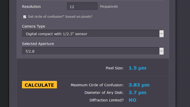
Task: Click the 'Resolution' field label
Action: 31,7
